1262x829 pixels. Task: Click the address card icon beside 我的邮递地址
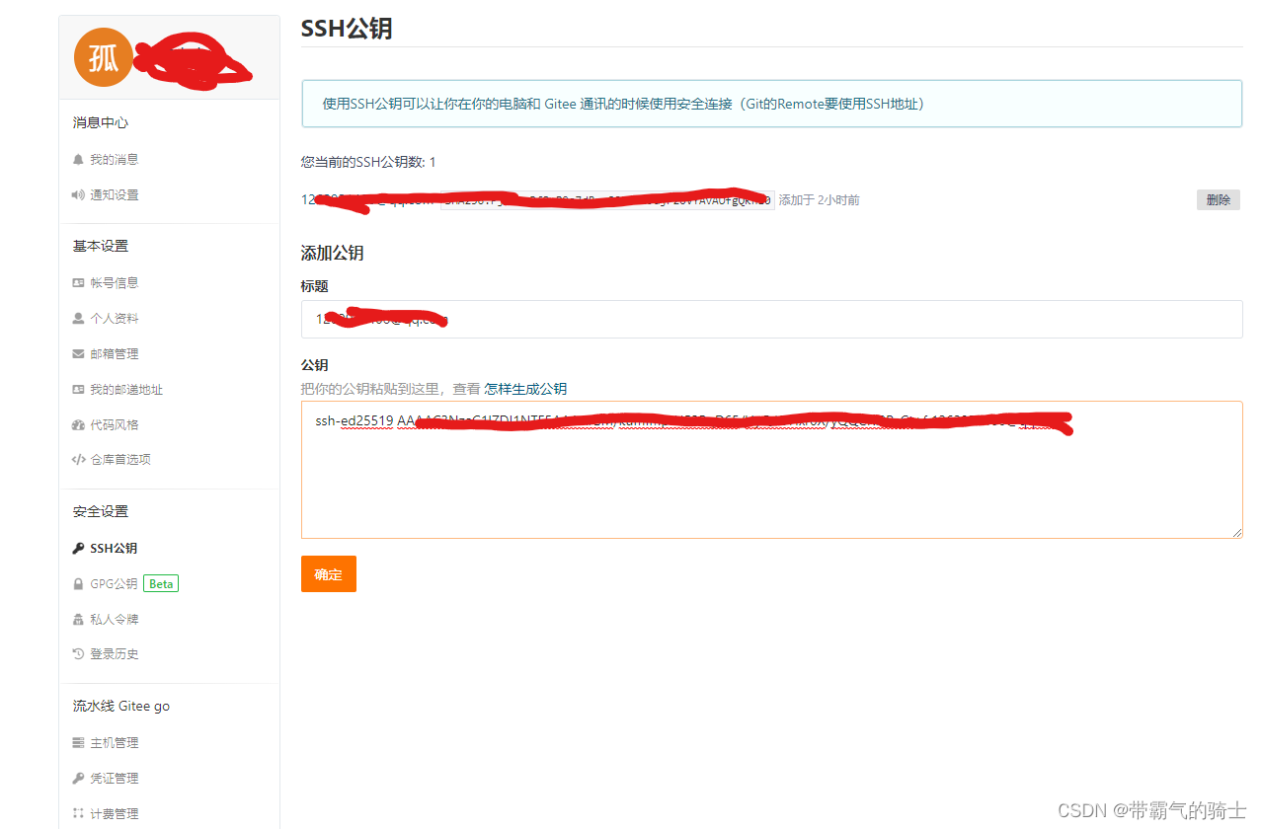pos(78,389)
